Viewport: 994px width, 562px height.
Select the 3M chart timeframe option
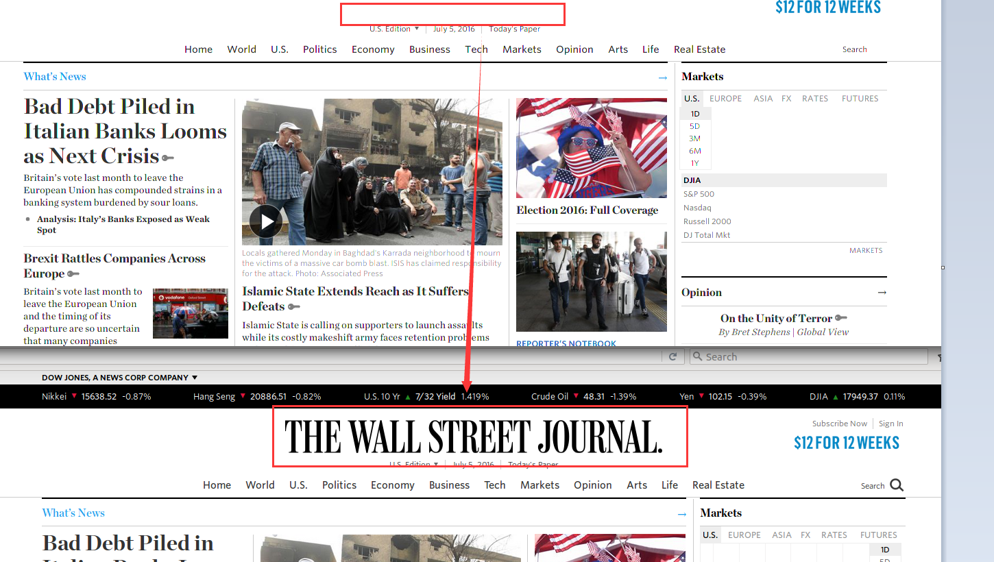(x=695, y=138)
